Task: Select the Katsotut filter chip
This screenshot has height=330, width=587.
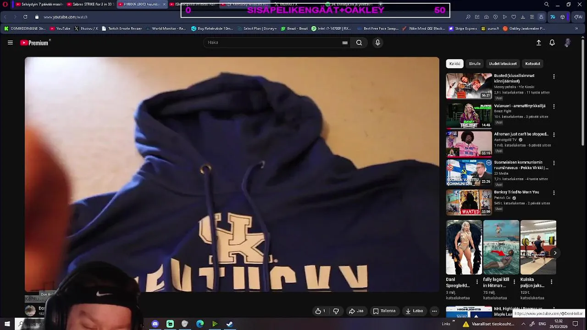Action: (x=532, y=64)
